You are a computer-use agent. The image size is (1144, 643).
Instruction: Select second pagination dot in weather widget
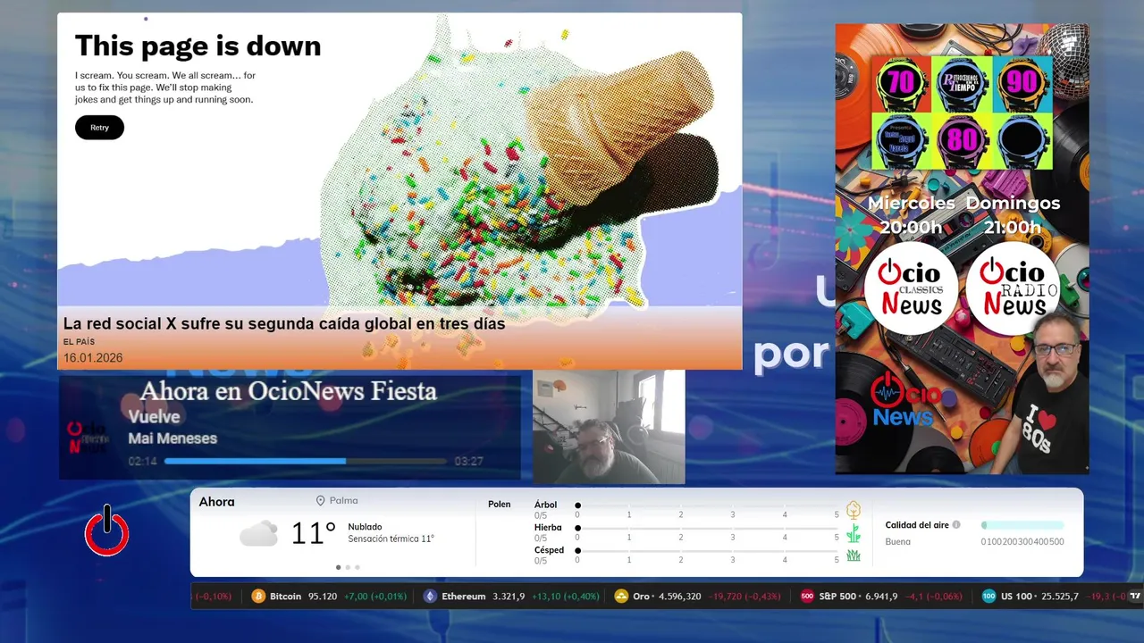pyautogui.click(x=348, y=567)
